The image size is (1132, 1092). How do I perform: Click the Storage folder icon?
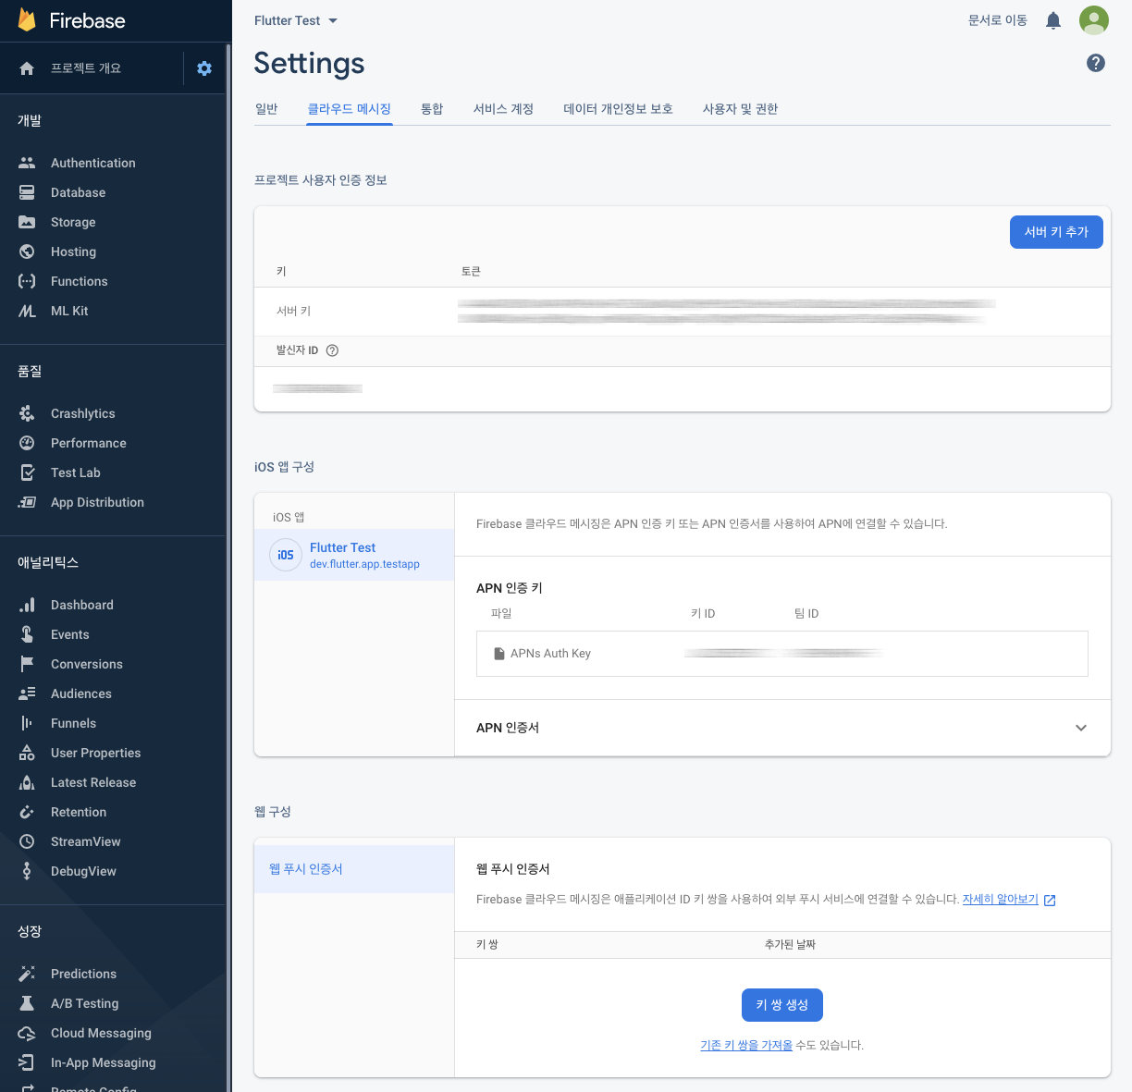(27, 222)
